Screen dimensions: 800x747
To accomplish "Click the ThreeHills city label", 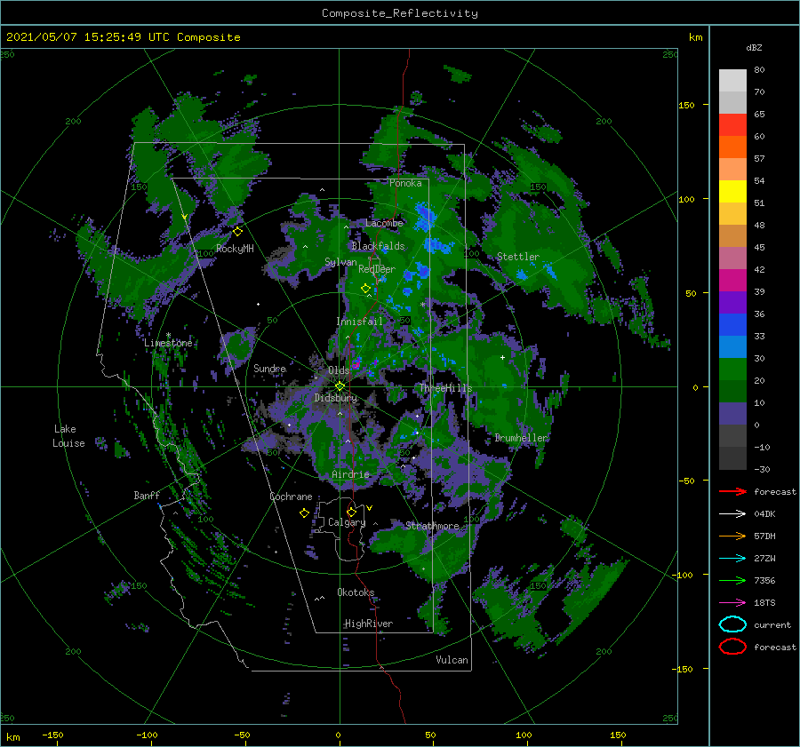I will click(445, 388).
